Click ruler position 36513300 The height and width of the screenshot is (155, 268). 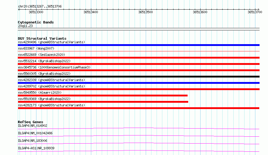point(36,12)
